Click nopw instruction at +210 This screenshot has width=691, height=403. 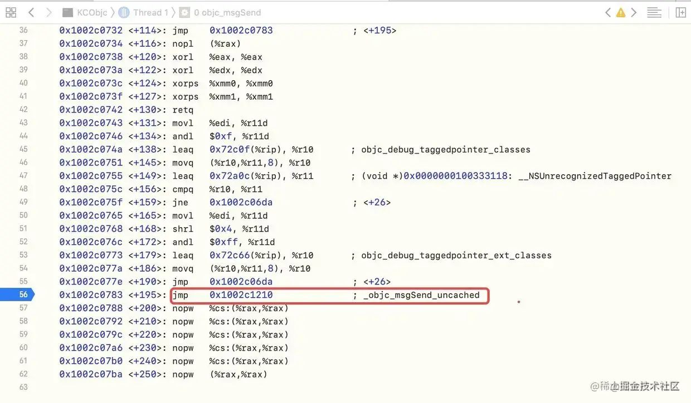coord(230,322)
